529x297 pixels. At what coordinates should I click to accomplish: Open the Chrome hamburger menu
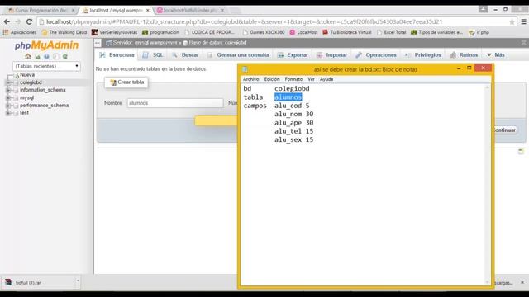click(523, 22)
